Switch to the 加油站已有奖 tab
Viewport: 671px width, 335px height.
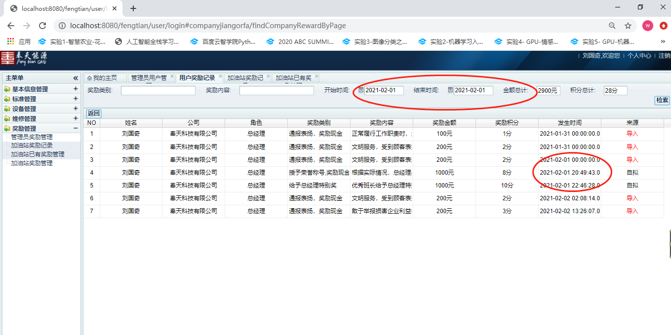(x=293, y=78)
